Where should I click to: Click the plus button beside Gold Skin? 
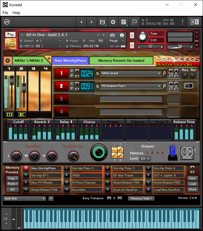pos(51,199)
